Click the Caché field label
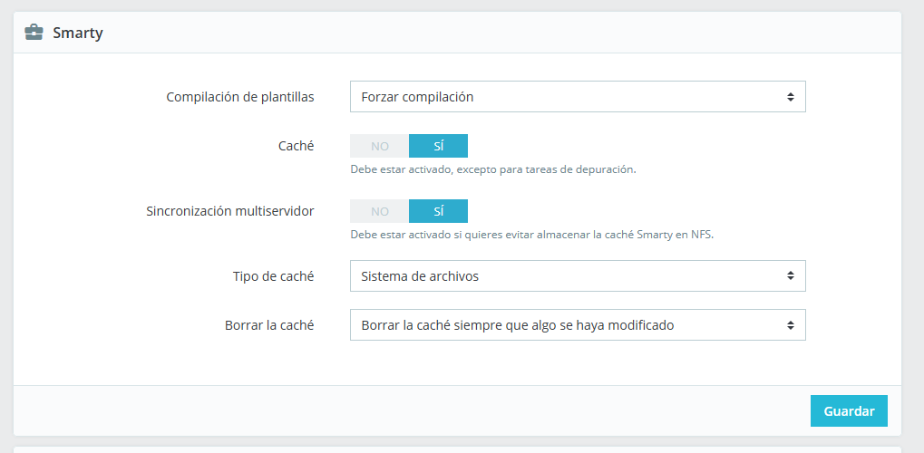 click(296, 146)
